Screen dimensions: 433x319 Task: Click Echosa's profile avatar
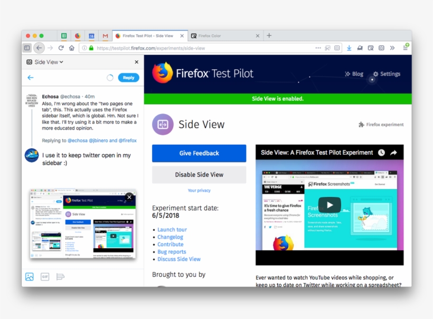(x=32, y=100)
